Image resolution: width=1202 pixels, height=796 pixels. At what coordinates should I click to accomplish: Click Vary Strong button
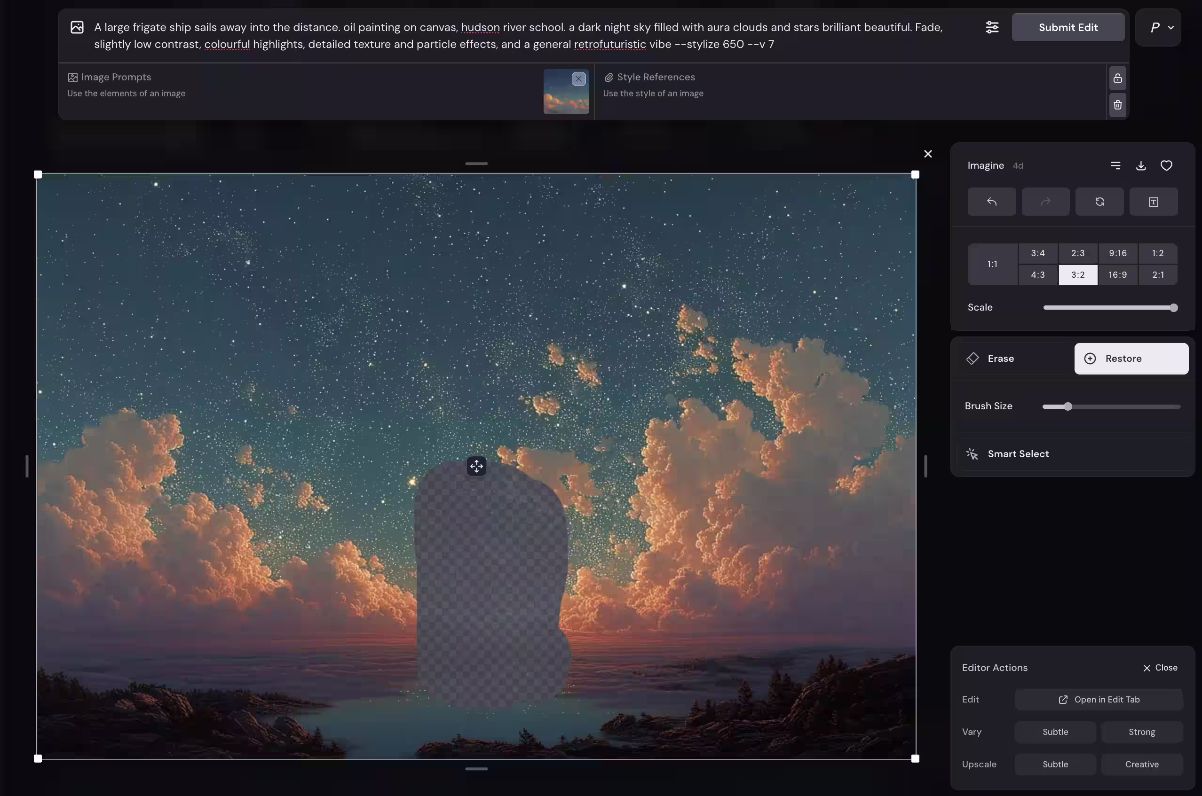[x=1141, y=732]
